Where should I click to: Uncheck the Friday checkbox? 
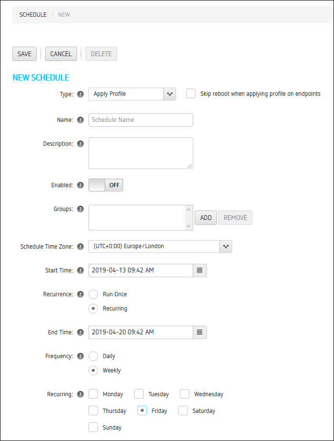(142, 411)
